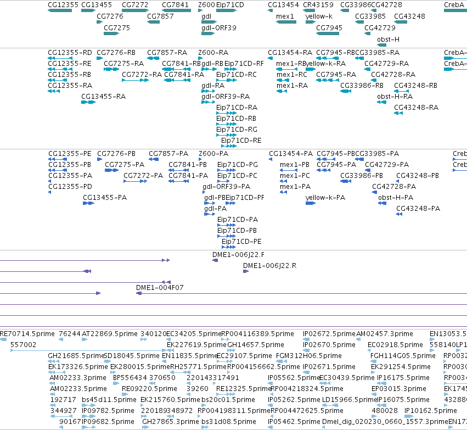Select the obst-H-PA protein
The width and height of the screenshot is (467, 430).
click(x=382, y=203)
